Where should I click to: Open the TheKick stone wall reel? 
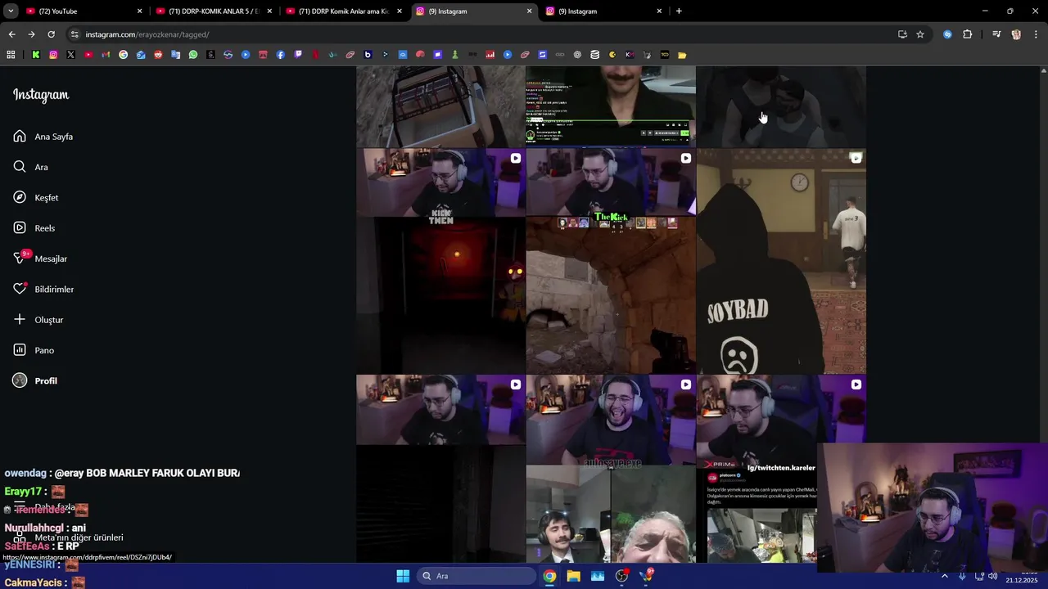click(611, 261)
